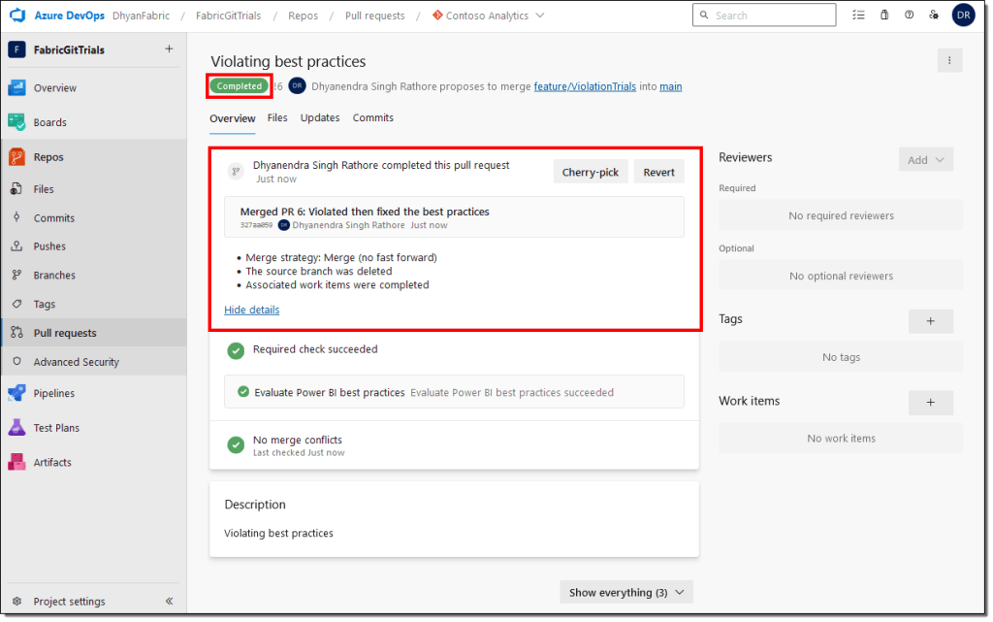Screen dimensions: 993x622
Task: Open the feature/ViolationTrials branch link
Action: click(x=585, y=86)
